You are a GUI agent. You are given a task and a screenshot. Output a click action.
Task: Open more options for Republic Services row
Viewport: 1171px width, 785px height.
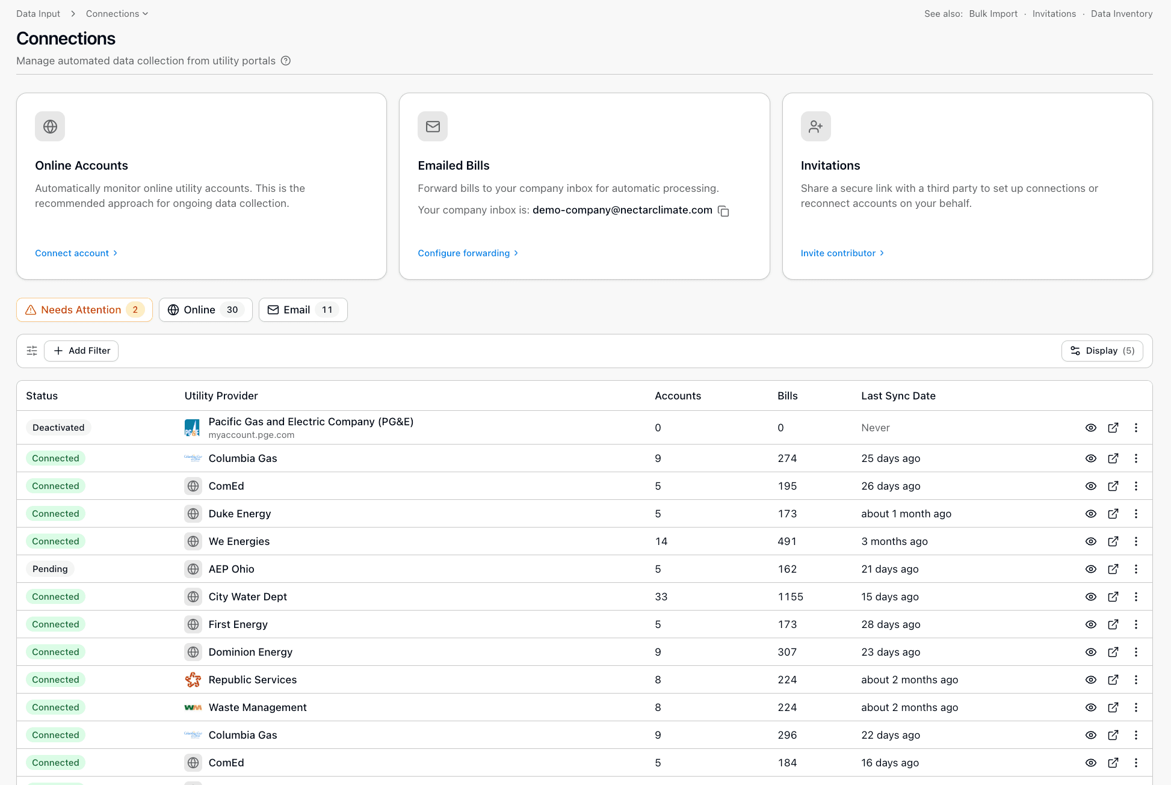[1136, 680]
